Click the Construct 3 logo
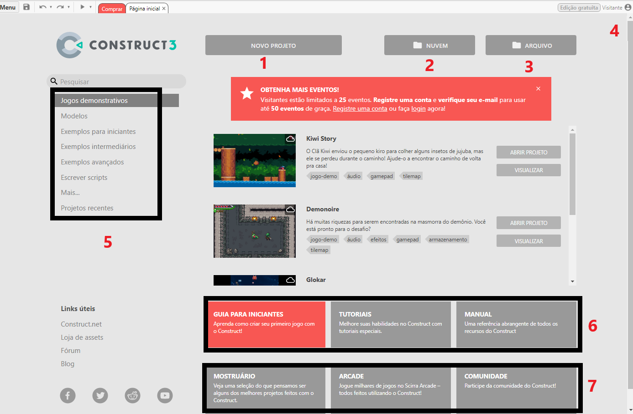This screenshot has height=414, width=633. point(116,45)
